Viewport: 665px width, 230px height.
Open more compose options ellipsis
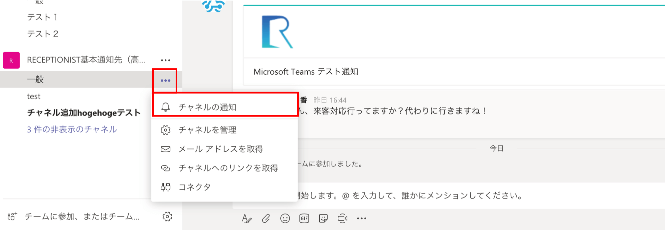click(362, 218)
